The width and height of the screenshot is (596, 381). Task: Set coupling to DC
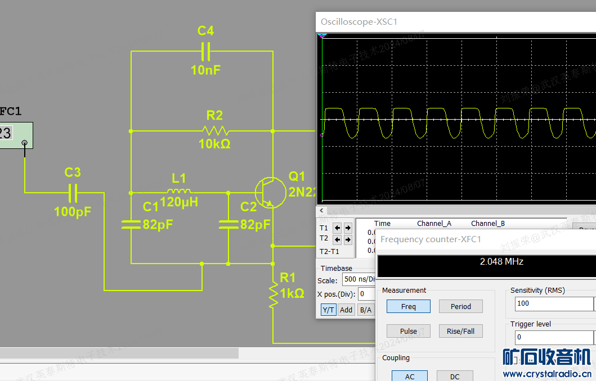454,376
